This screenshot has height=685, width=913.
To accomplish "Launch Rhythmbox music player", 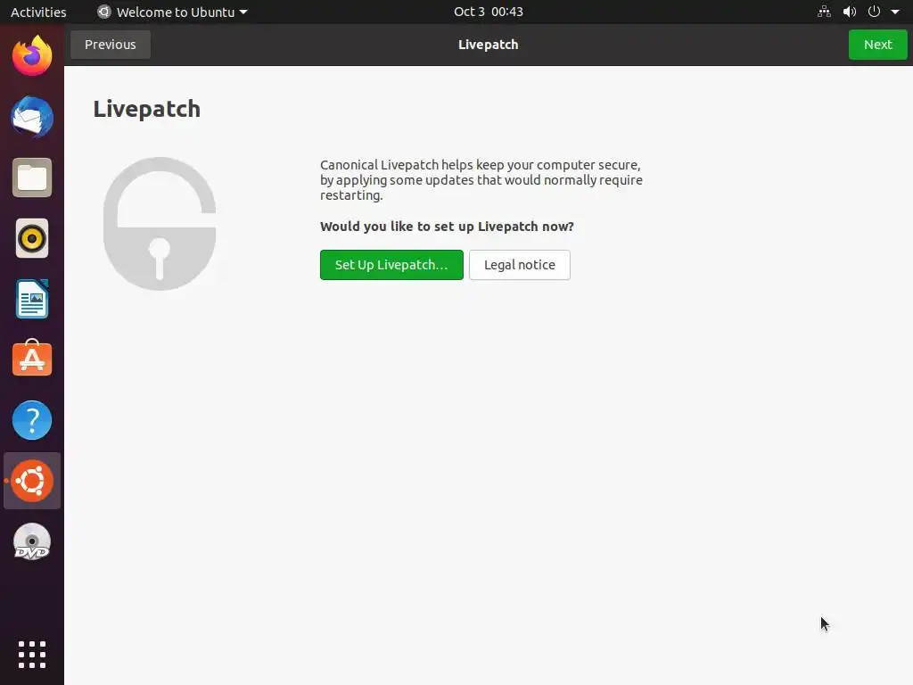I will click(32, 238).
